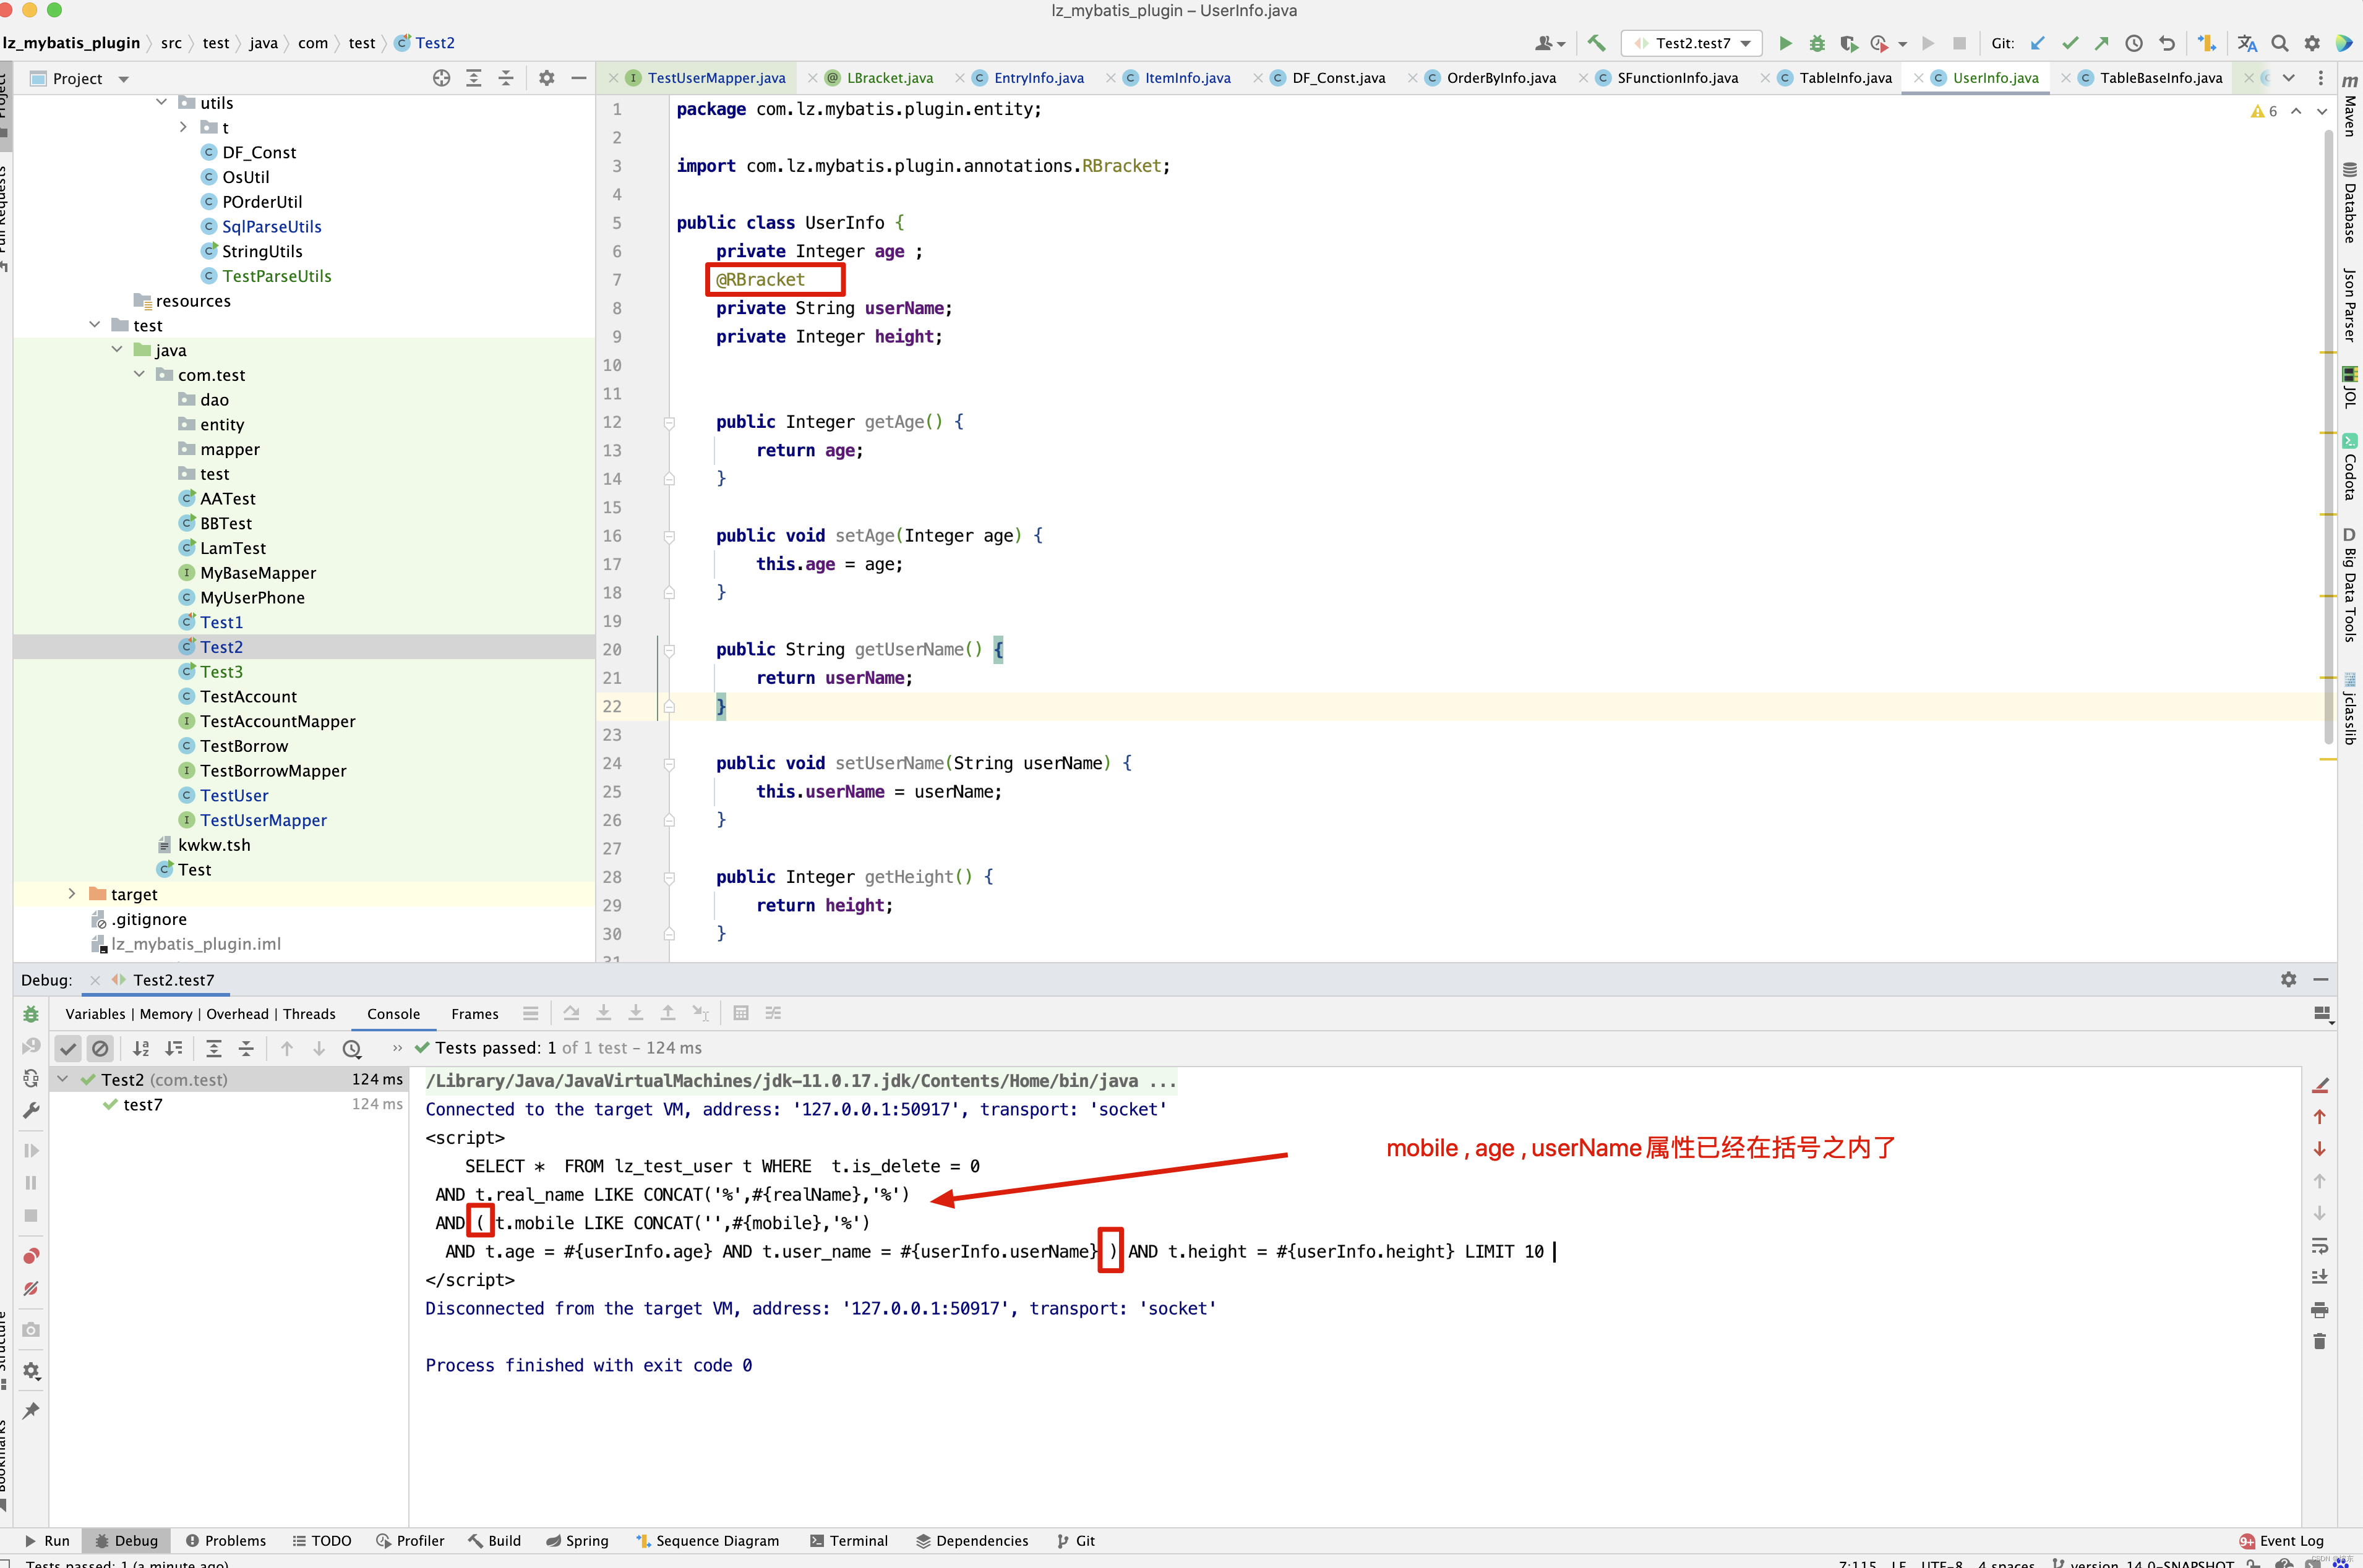The width and height of the screenshot is (2363, 1568).
Task: Click the translate icon in toolbar
Action: point(2248,43)
